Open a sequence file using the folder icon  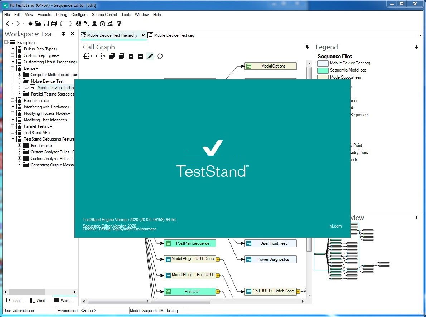tap(38, 24)
